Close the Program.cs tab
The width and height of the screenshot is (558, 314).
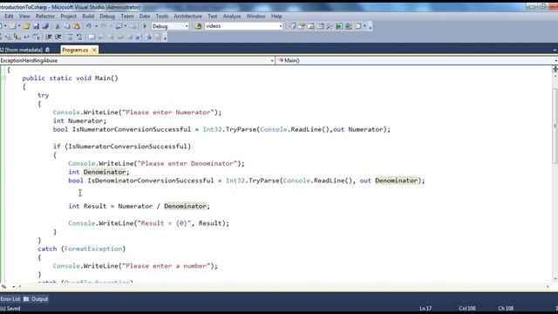tap(94, 51)
